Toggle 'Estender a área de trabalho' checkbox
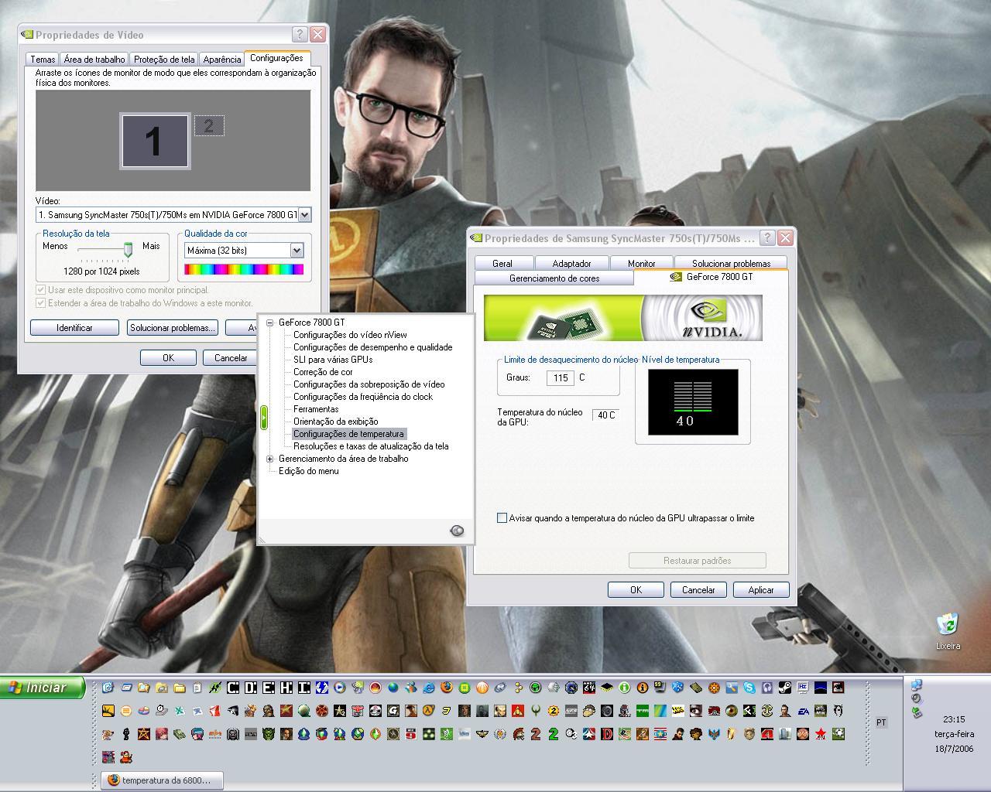This screenshot has height=792, width=991. [41, 303]
